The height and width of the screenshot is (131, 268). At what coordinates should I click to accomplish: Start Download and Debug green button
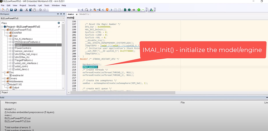point(139,10)
